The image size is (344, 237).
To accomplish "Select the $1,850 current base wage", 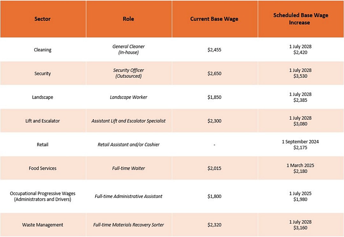I will (214, 97).
